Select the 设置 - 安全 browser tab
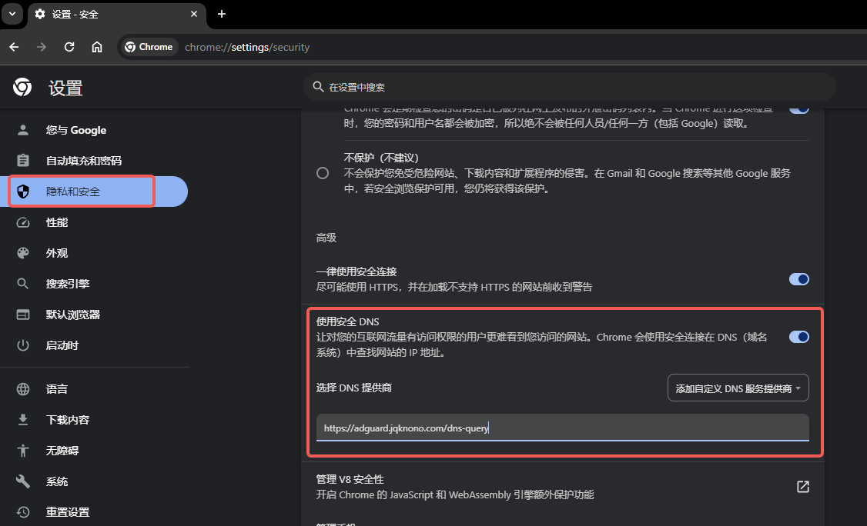 [116, 15]
